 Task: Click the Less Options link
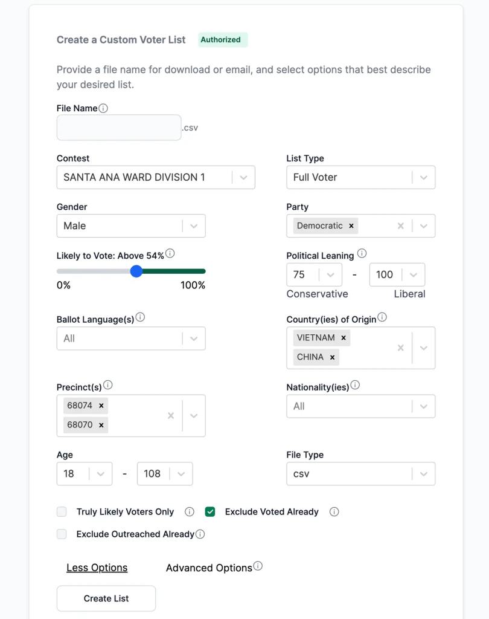[x=97, y=568]
